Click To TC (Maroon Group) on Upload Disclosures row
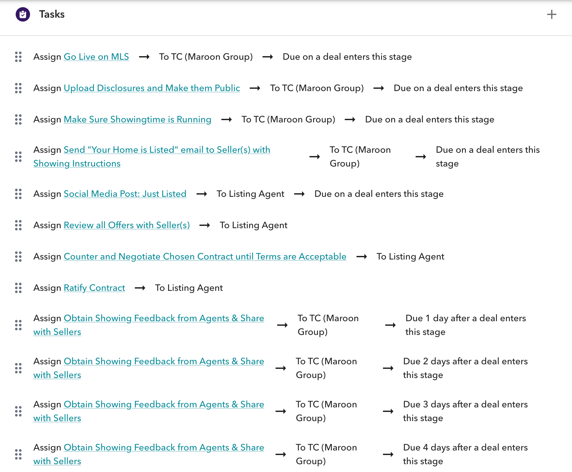Image resolution: width=572 pixels, height=472 pixels. click(x=317, y=88)
